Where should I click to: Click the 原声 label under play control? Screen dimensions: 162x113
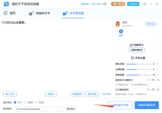(x=121, y=36)
